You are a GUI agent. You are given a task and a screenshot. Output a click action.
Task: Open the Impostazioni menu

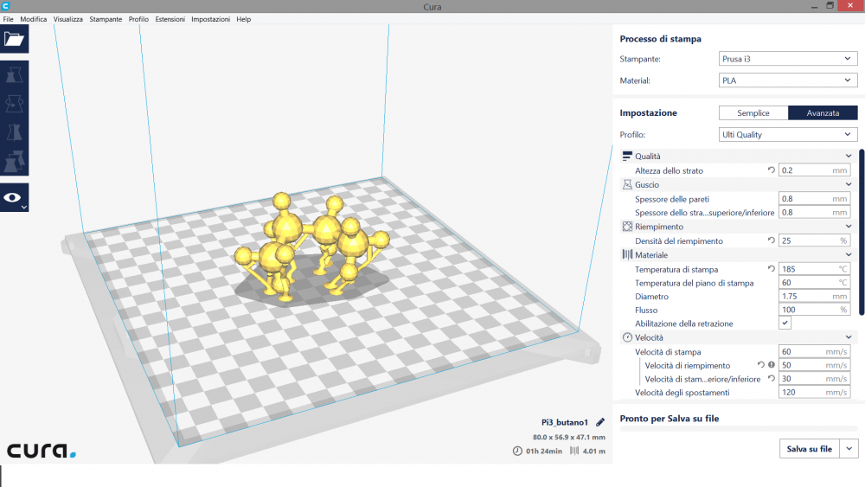click(x=210, y=19)
